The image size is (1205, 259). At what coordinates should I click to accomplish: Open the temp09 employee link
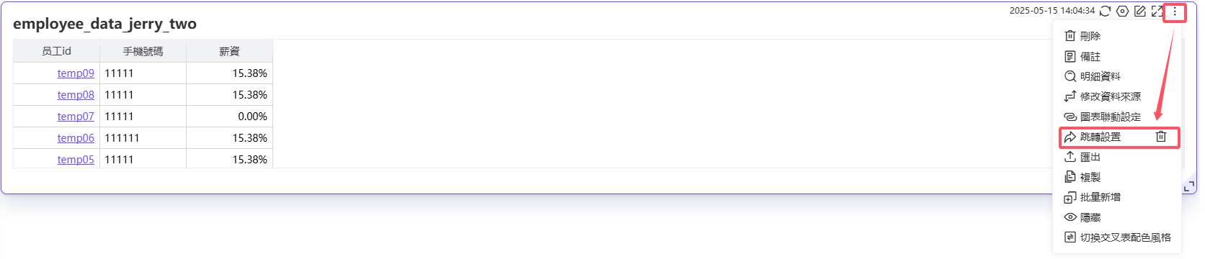(76, 73)
